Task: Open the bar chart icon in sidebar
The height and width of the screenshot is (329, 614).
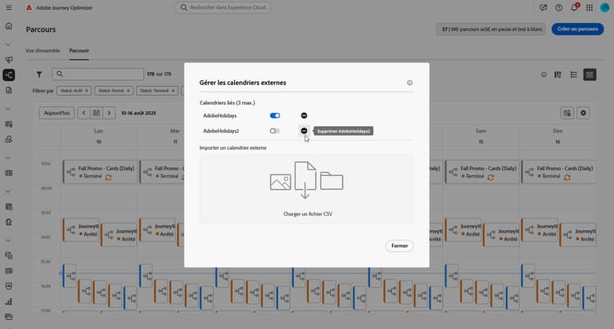Action: click(9, 301)
